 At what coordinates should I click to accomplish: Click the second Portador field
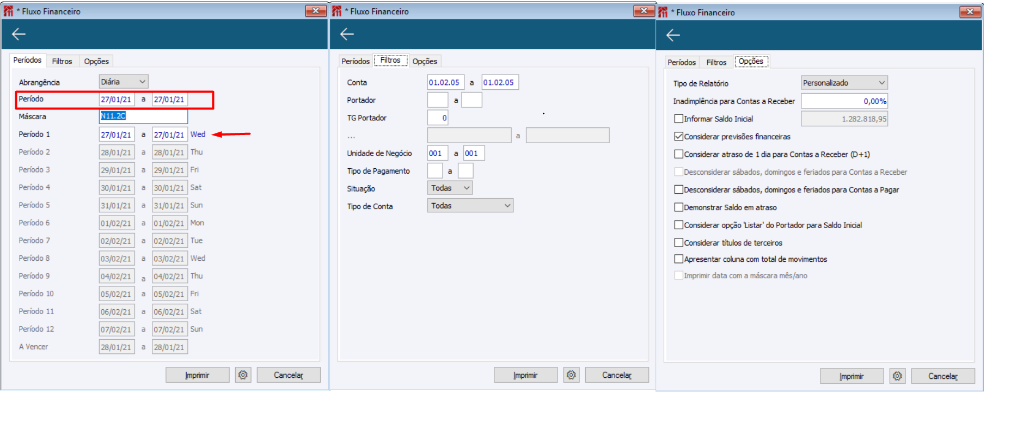point(471,100)
